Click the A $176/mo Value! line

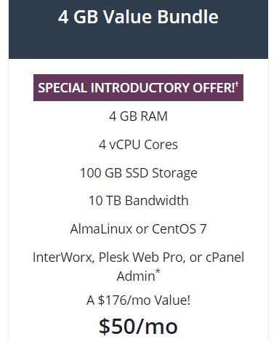[138, 300]
